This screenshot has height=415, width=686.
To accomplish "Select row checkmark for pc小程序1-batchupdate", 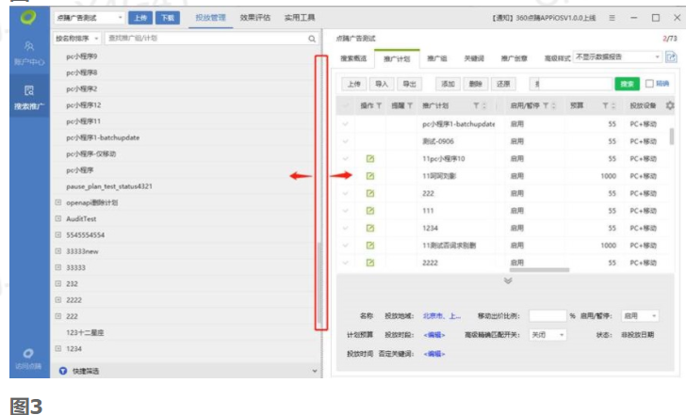I will point(346,124).
